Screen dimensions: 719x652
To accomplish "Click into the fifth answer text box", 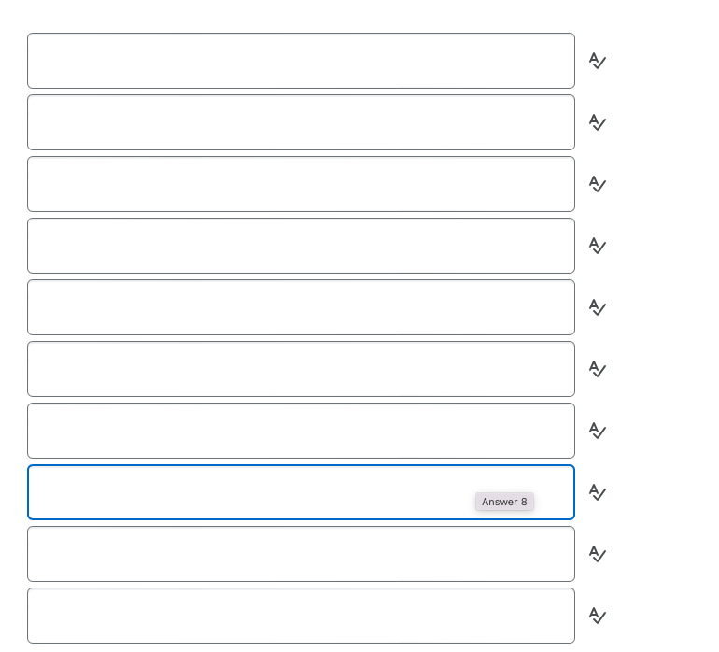I will pos(301,307).
